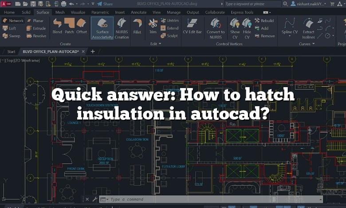Screen dimensions: 346x208
Task: Open the Annotate ribbon tab
Action: tap(138, 12)
